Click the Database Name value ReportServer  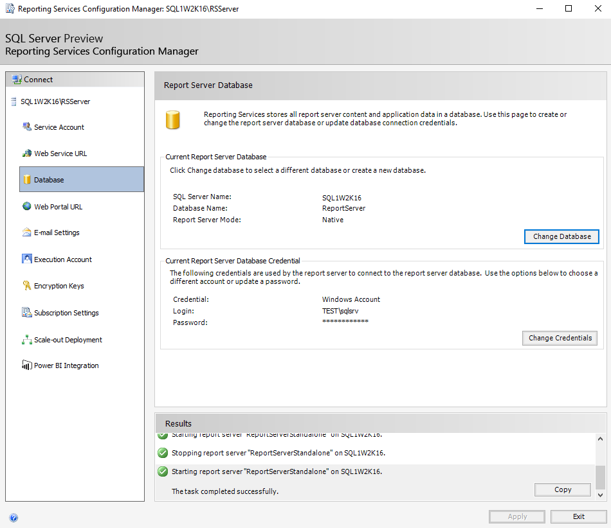pos(343,208)
